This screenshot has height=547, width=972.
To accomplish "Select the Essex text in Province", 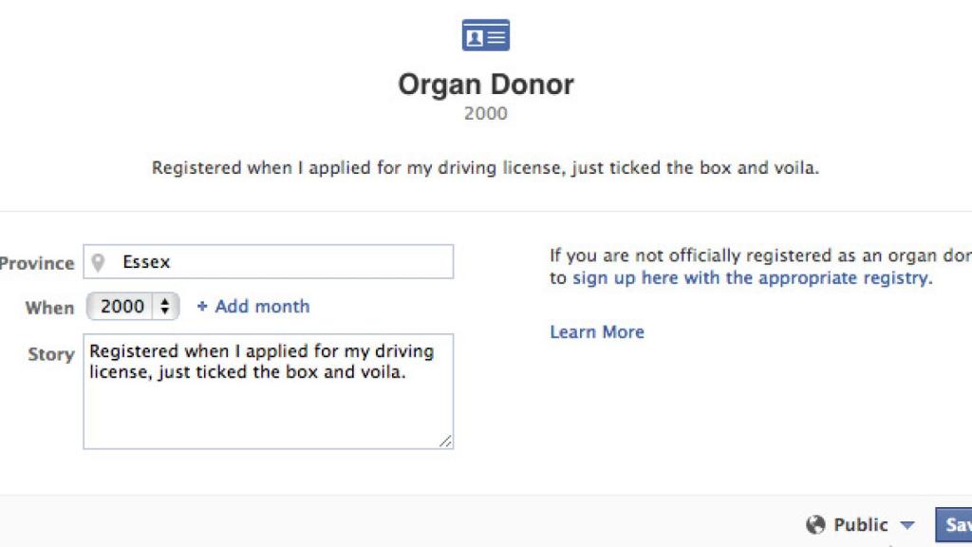I will [x=145, y=262].
